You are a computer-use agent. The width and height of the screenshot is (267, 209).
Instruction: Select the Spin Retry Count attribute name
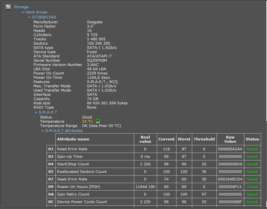tap(73, 194)
